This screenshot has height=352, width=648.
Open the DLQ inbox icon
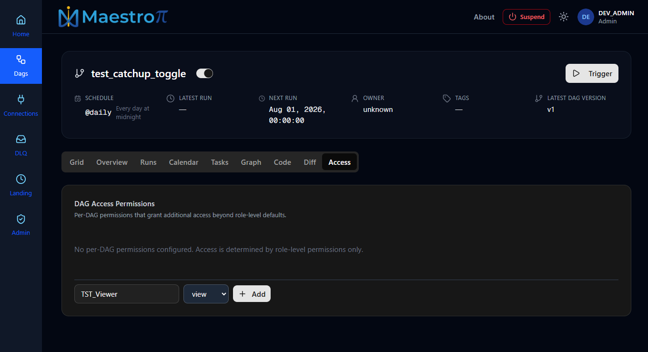pos(21,139)
